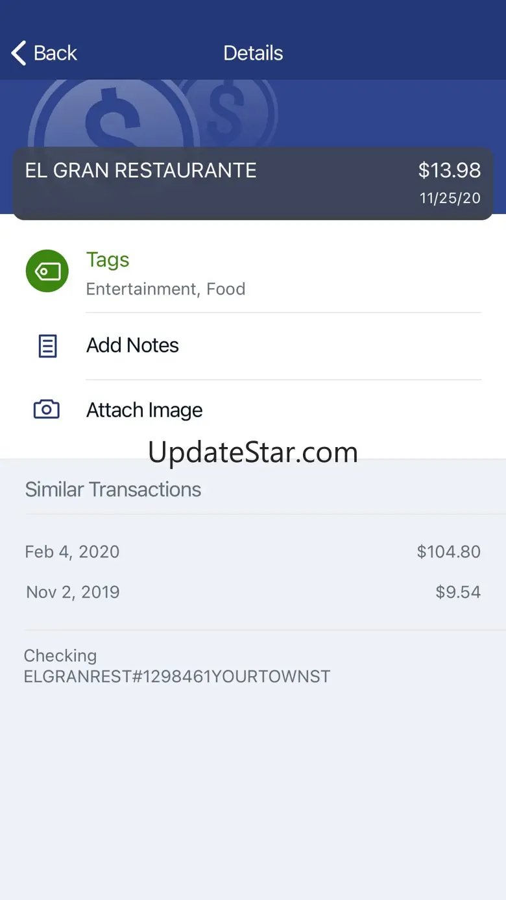
Task: Tap the Checking account label
Action: [60, 655]
